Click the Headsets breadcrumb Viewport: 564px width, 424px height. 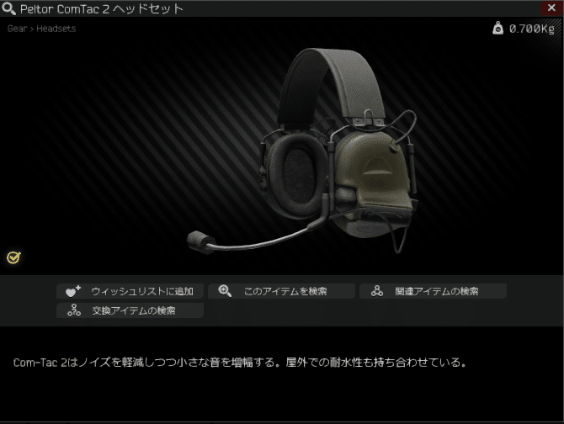[x=56, y=29]
